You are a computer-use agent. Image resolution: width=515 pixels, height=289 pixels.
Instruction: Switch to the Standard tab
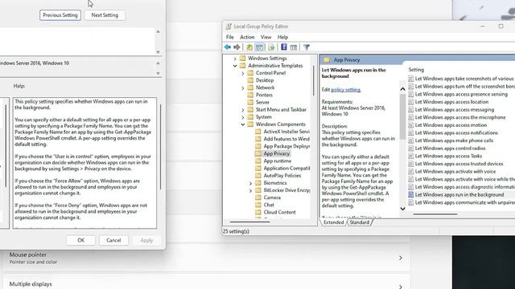(x=360, y=222)
